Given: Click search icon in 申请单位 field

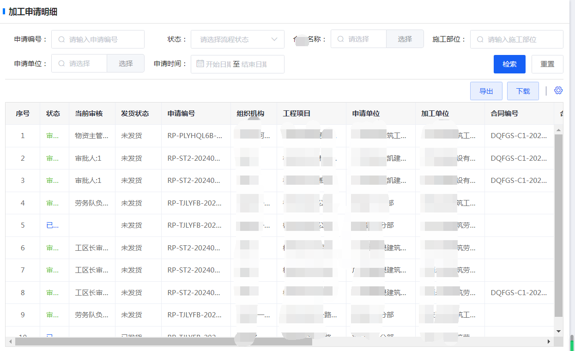Looking at the screenshot, I should pyautogui.click(x=61, y=64).
